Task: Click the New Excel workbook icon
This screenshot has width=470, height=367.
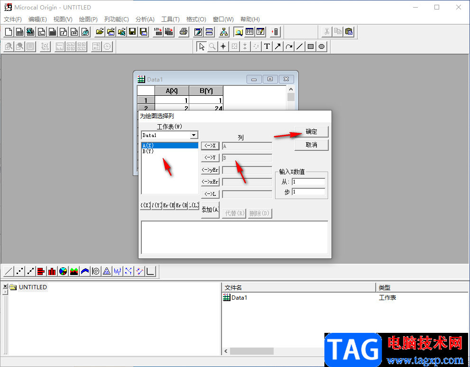Action: 30,32
